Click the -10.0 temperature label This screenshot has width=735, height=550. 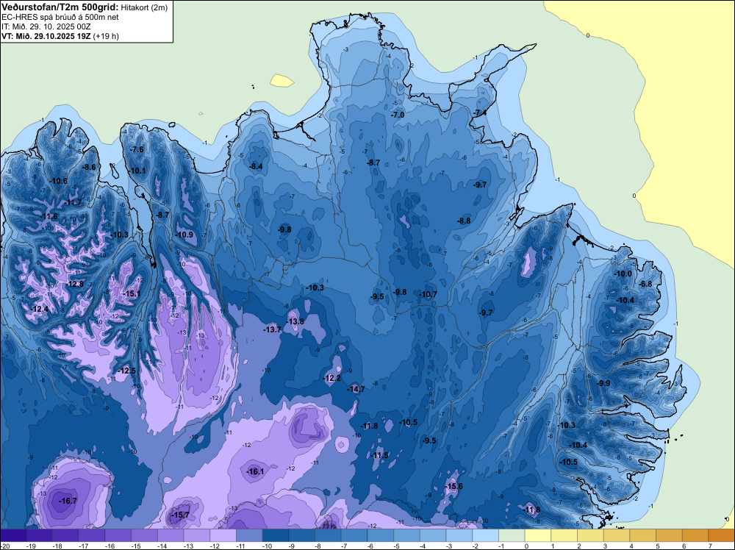(x=623, y=274)
